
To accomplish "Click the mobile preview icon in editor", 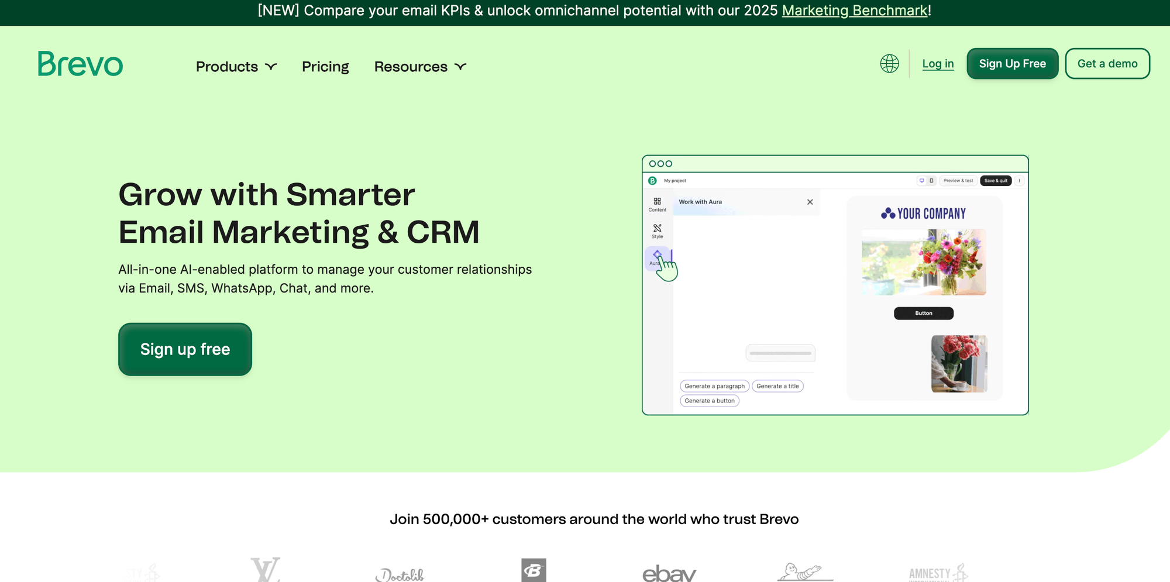I will (x=931, y=181).
